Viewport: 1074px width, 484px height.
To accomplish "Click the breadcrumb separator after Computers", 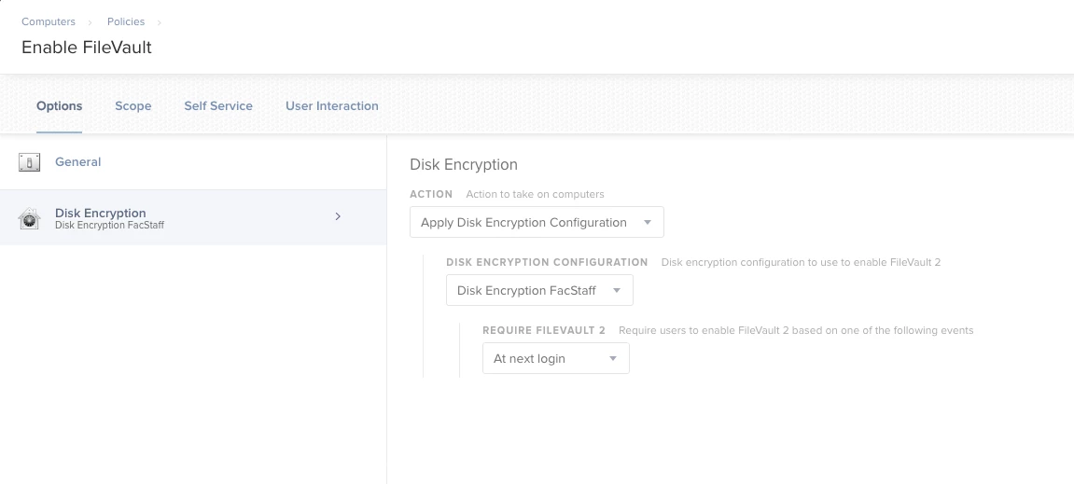I will (91, 21).
